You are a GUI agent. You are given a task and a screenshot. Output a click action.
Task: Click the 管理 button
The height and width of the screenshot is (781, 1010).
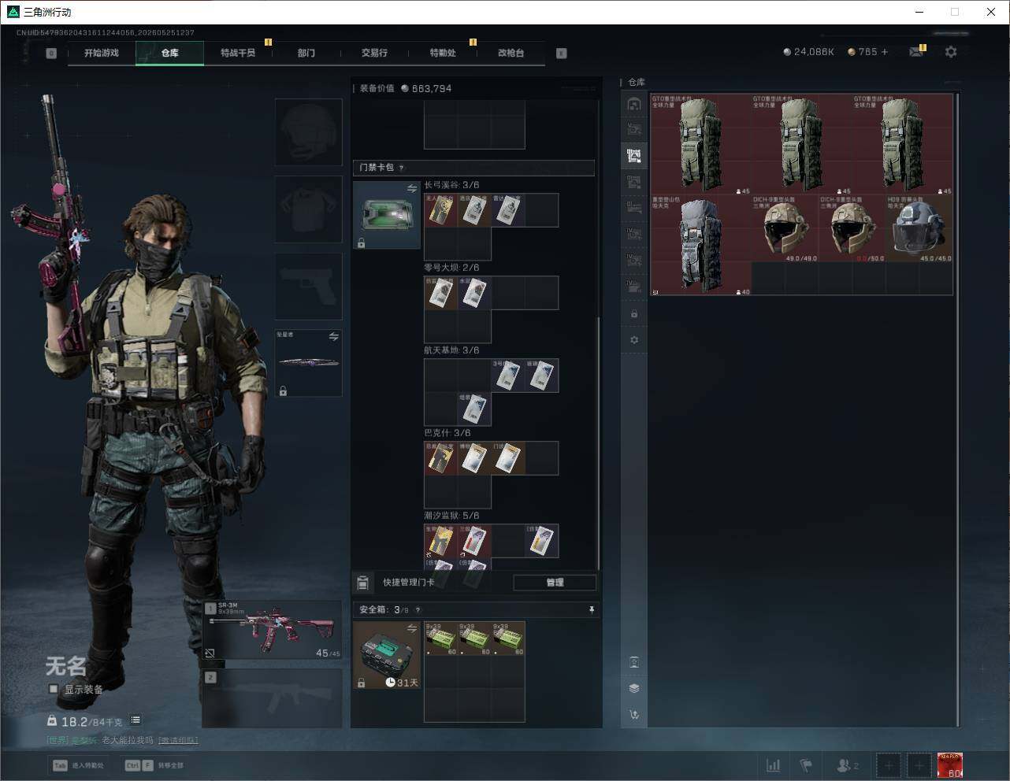555,583
